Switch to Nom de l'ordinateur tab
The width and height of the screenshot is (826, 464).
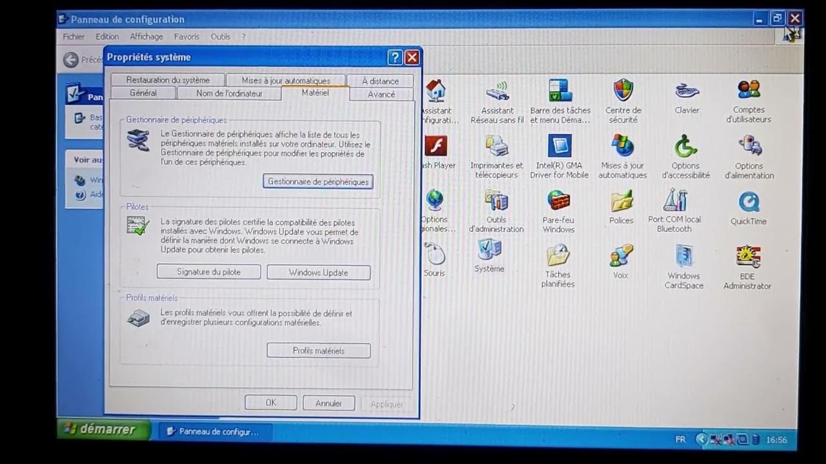pos(229,93)
